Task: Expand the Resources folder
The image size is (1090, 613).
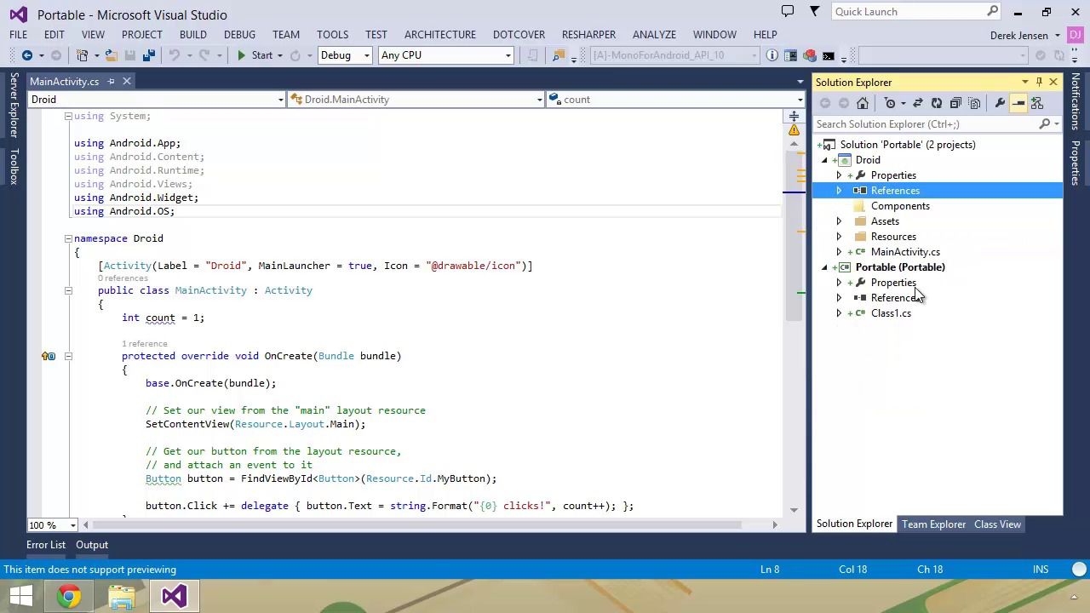Action: pyautogui.click(x=839, y=237)
